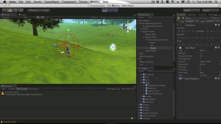Select Moby_01 pf prefab in Project
Viewport: 221px width, 124px height.
click(x=152, y=91)
